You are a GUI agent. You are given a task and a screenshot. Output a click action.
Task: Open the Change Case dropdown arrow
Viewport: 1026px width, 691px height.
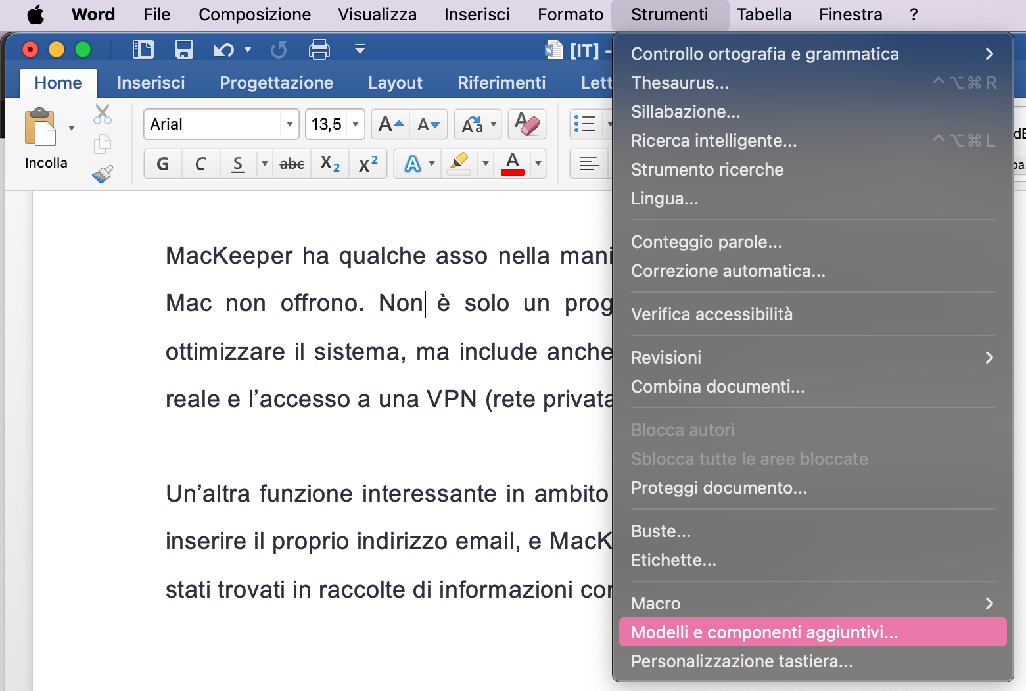point(493,124)
